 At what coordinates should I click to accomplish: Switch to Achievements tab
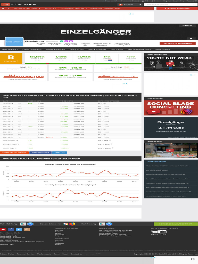point(163,49)
